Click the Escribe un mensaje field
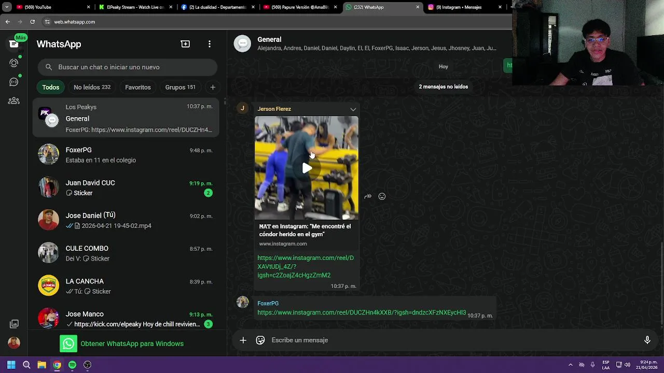The height and width of the screenshot is (373, 664). tap(454, 340)
